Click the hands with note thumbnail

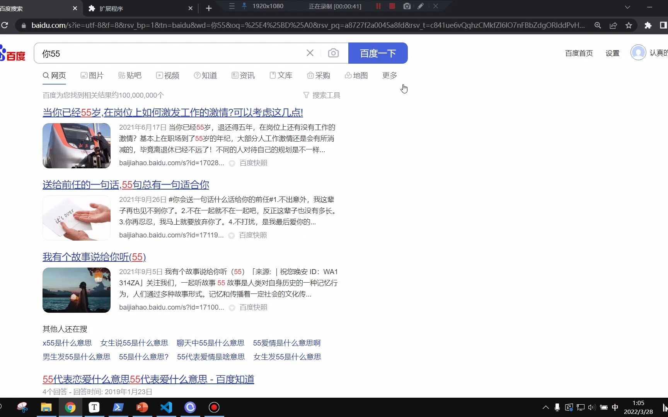77,218
